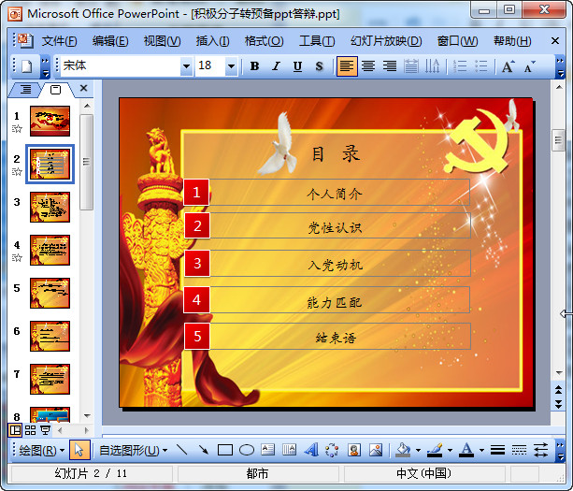Viewport: 573px width, 491px height.
Task: Center align text
Action: (368, 66)
